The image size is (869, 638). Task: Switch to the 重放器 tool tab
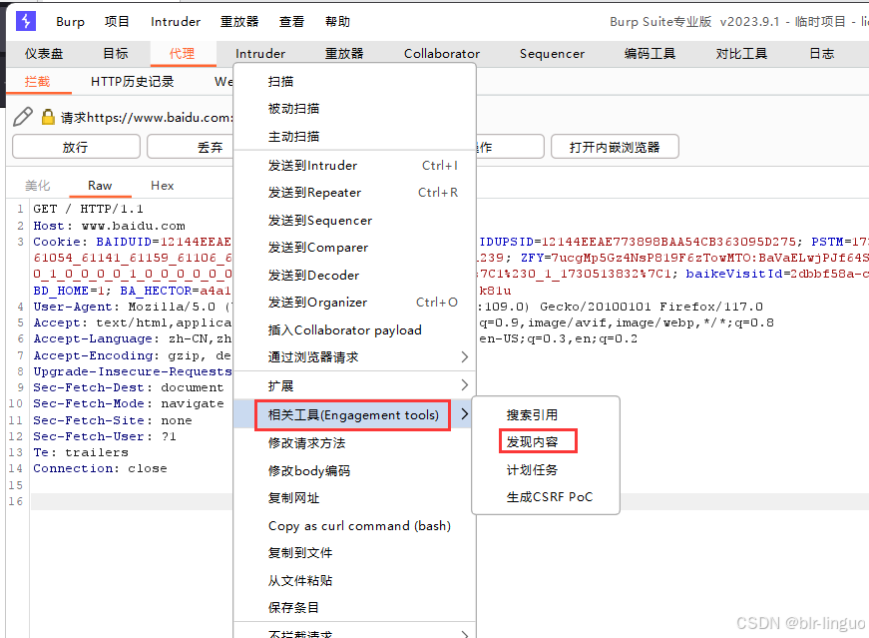point(344,54)
